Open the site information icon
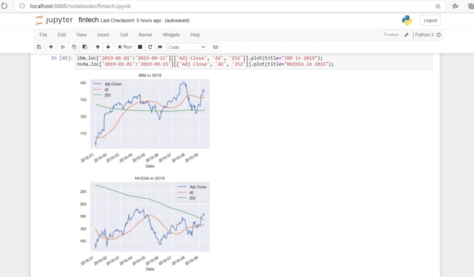 [x=22, y=6]
